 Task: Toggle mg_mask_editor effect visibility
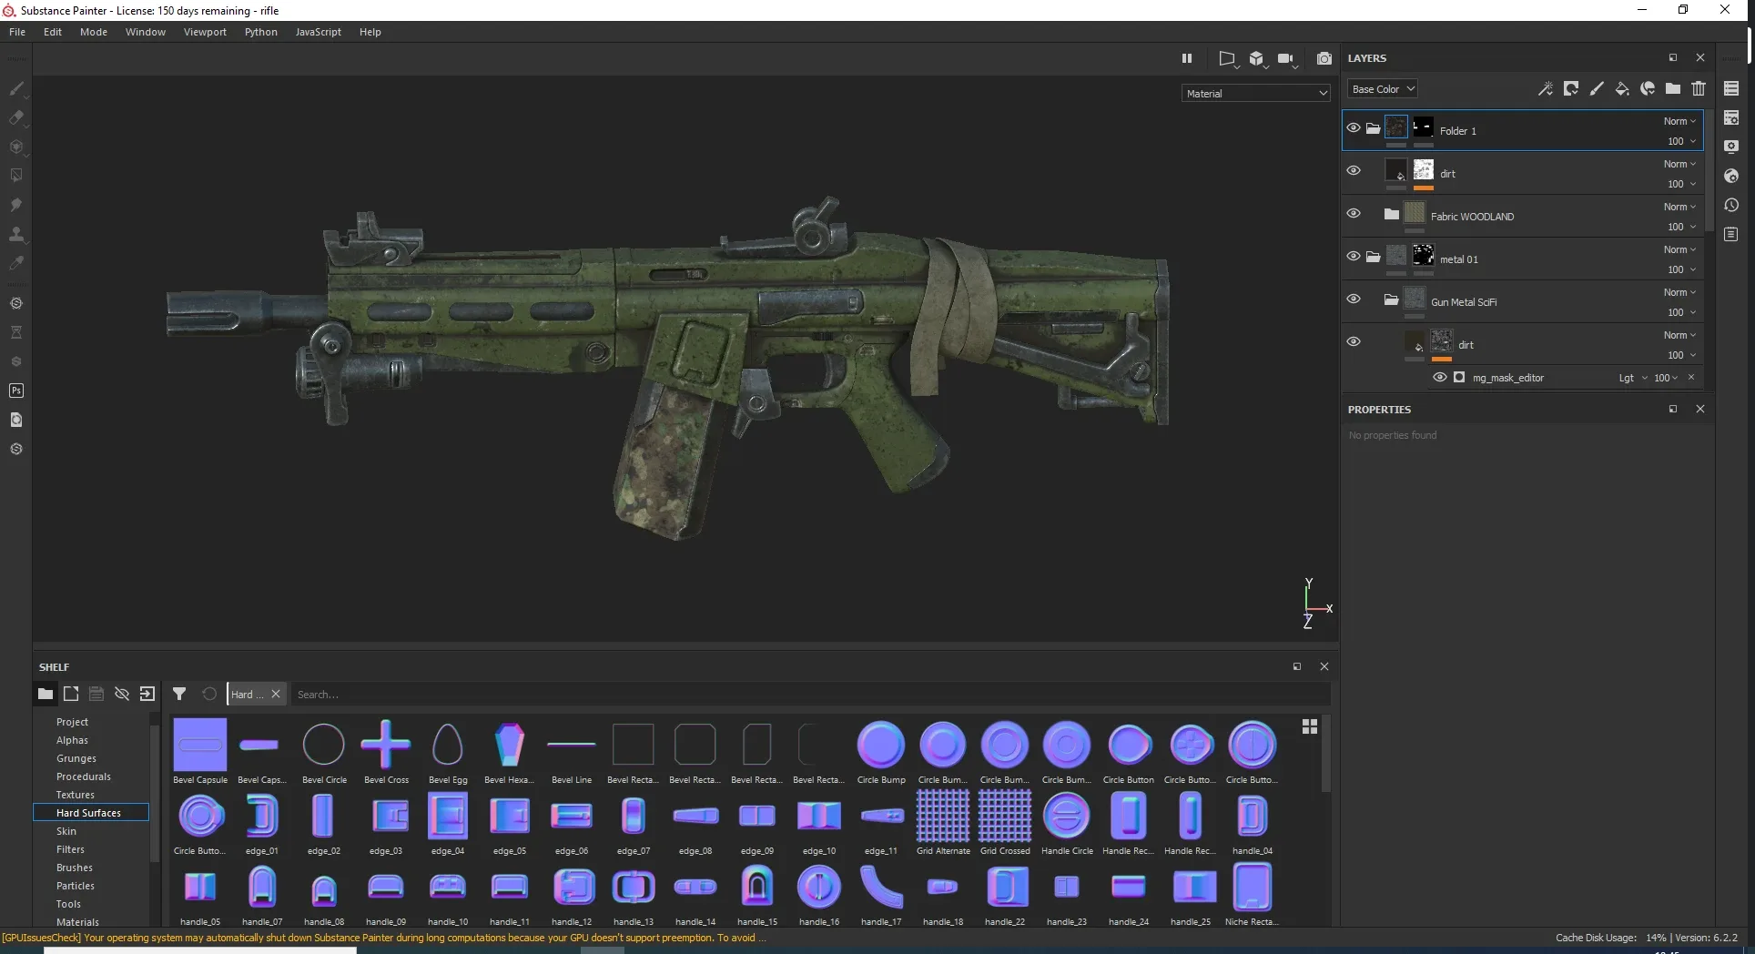coord(1440,377)
